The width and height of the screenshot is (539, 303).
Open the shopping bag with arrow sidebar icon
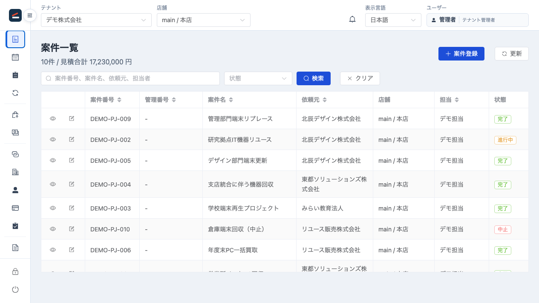[x=15, y=115]
